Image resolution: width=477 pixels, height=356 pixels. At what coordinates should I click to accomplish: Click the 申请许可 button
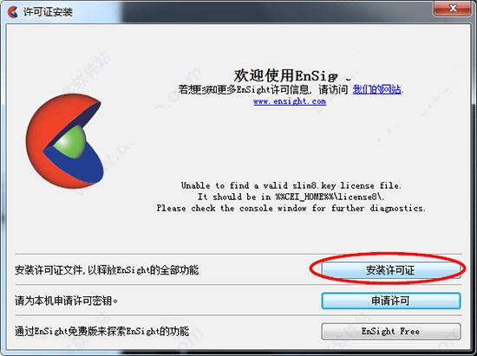tap(391, 301)
